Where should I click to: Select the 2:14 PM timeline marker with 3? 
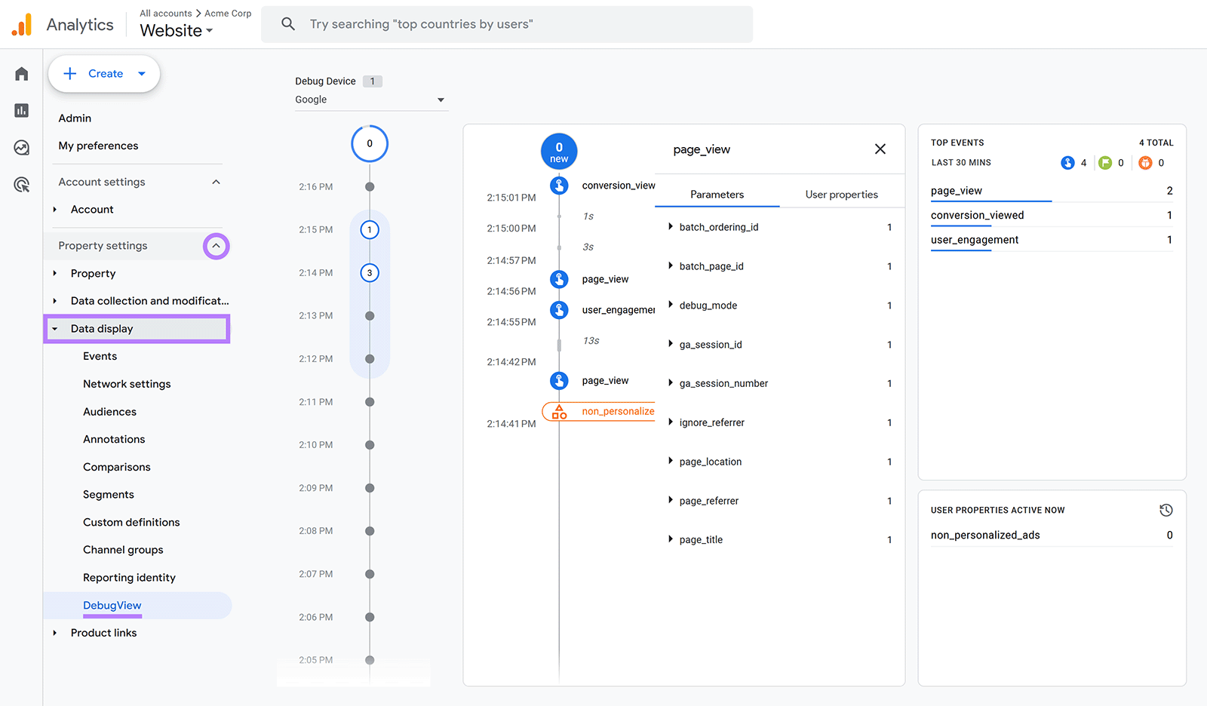tap(370, 273)
